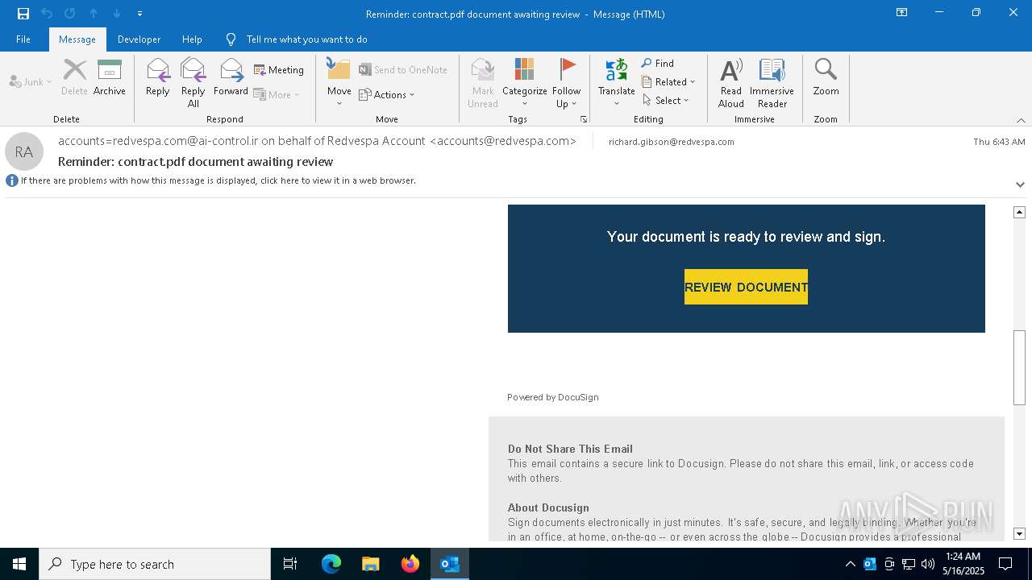The height and width of the screenshot is (580, 1032).
Task: Open the notification center
Action: tap(1005, 564)
